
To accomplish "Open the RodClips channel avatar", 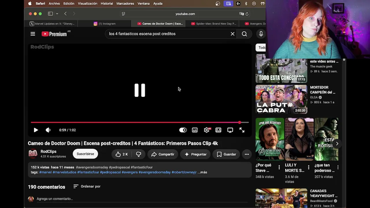I will (x=33, y=154).
